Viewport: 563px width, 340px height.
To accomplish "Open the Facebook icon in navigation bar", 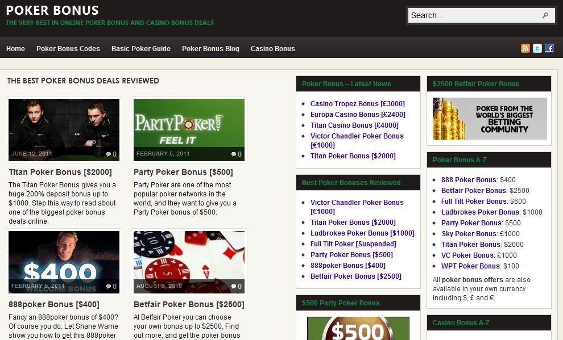I will (x=549, y=48).
